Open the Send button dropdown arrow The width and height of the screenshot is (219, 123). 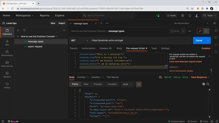coord(208,40)
